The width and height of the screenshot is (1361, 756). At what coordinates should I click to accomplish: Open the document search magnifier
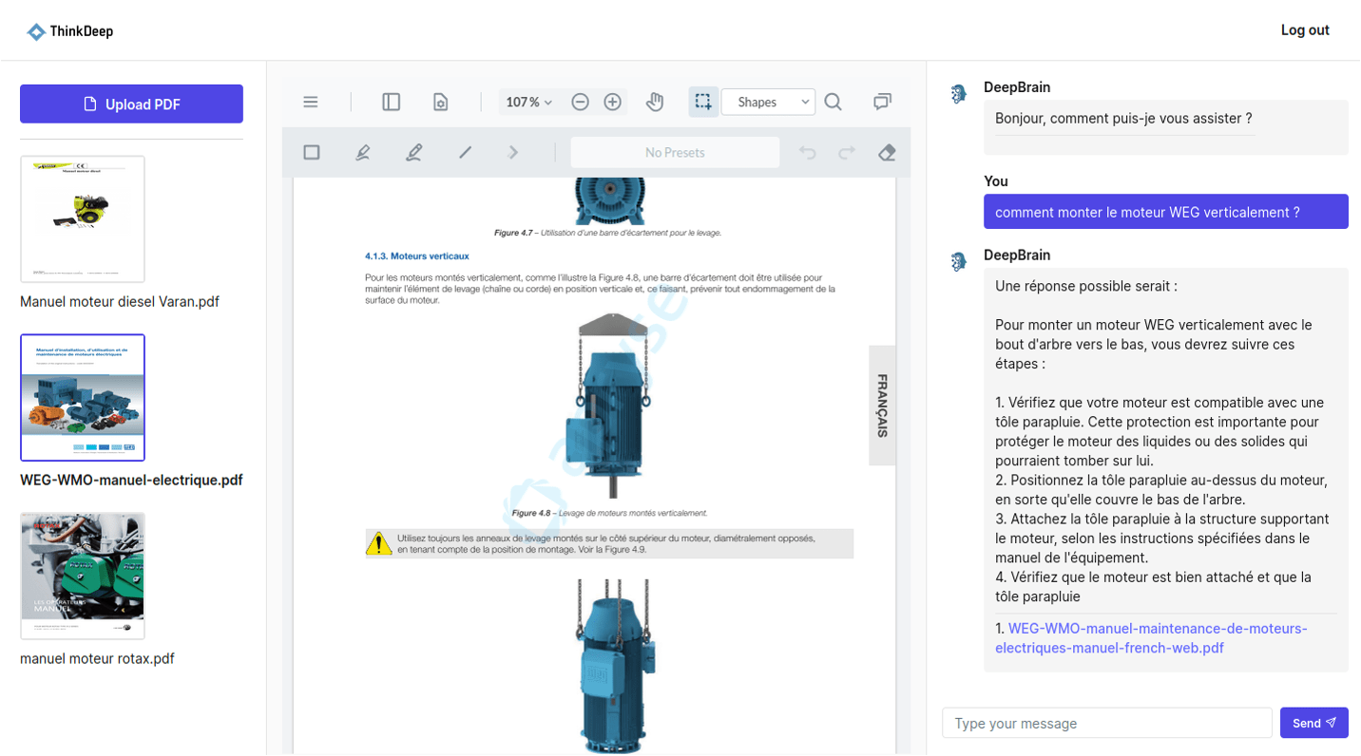[x=834, y=103]
